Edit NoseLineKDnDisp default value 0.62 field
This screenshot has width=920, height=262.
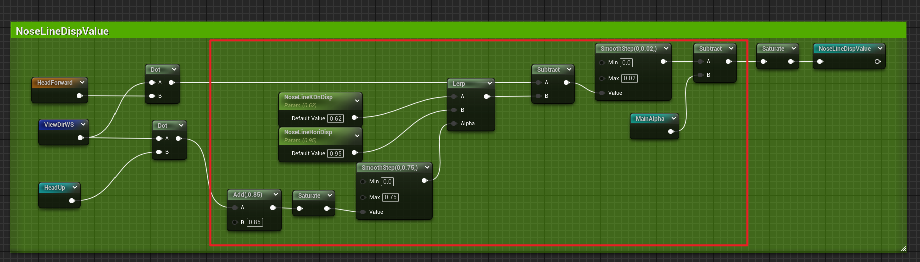tap(335, 119)
